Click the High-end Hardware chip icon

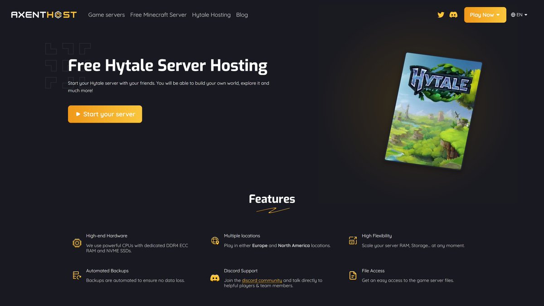coord(77,243)
